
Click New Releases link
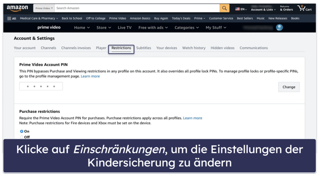[278, 18]
